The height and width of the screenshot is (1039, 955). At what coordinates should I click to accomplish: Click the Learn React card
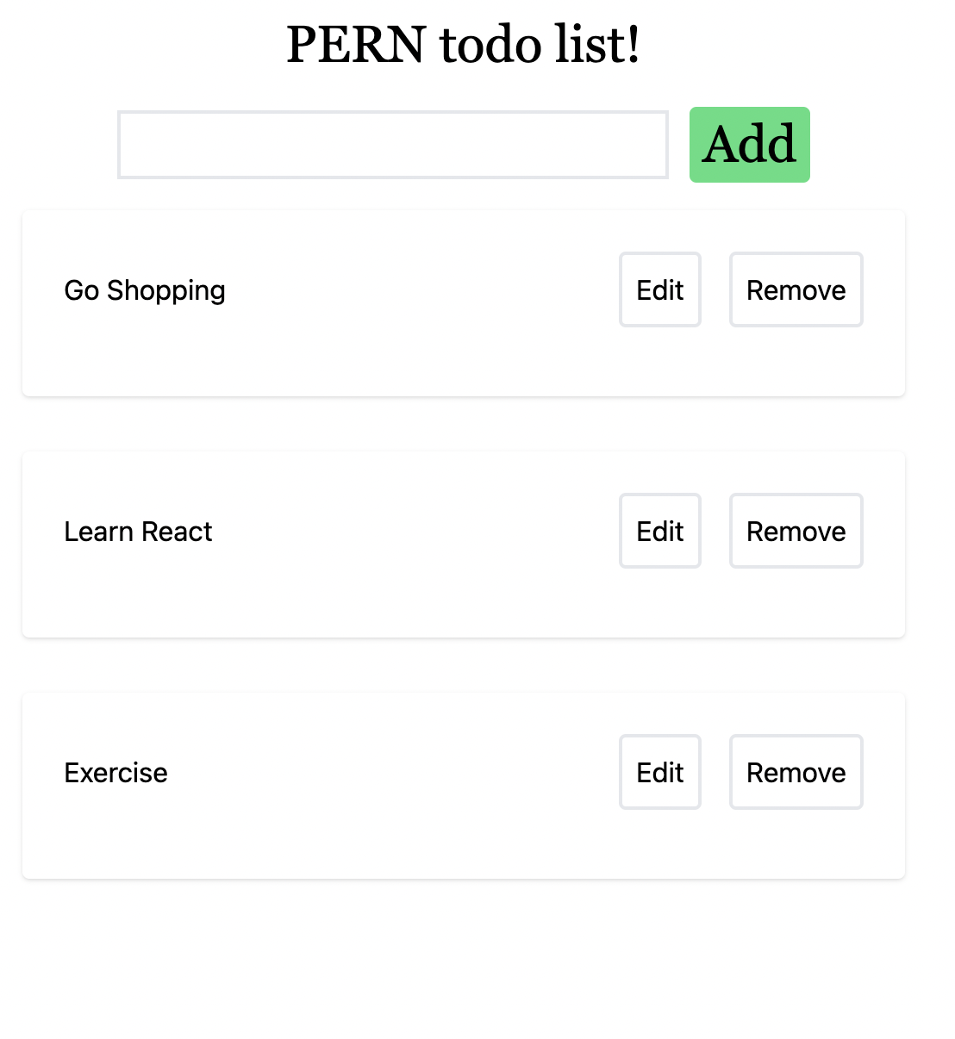(388, 603)
